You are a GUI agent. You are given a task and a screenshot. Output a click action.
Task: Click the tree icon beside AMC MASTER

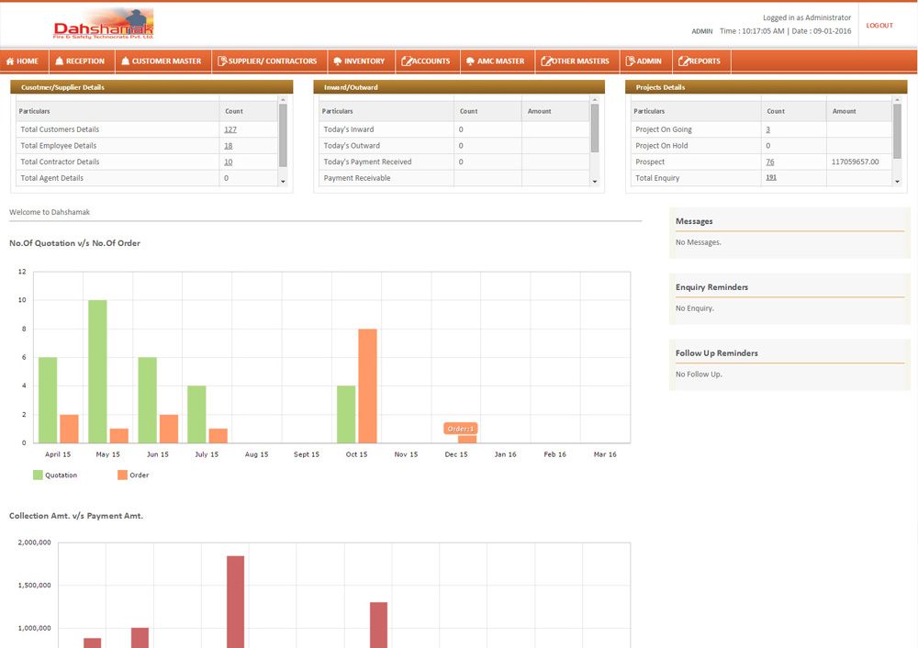(470, 61)
